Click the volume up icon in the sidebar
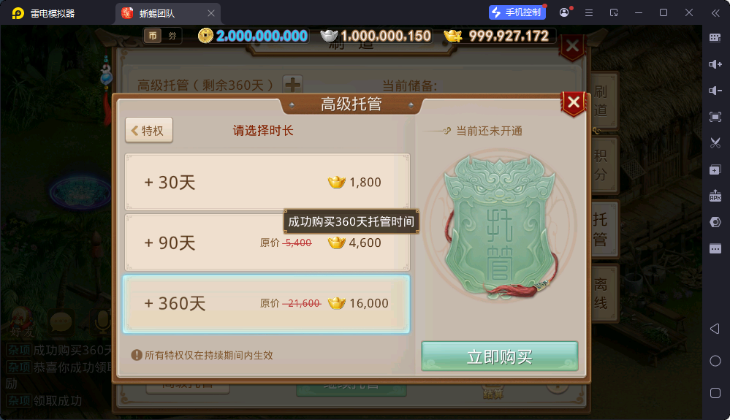Viewport: 730px width, 420px height. point(715,64)
